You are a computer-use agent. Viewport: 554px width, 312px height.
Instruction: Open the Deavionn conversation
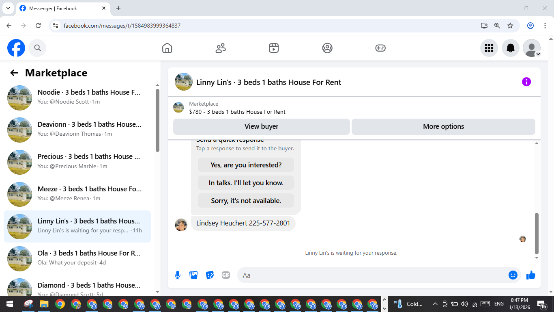(x=77, y=130)
